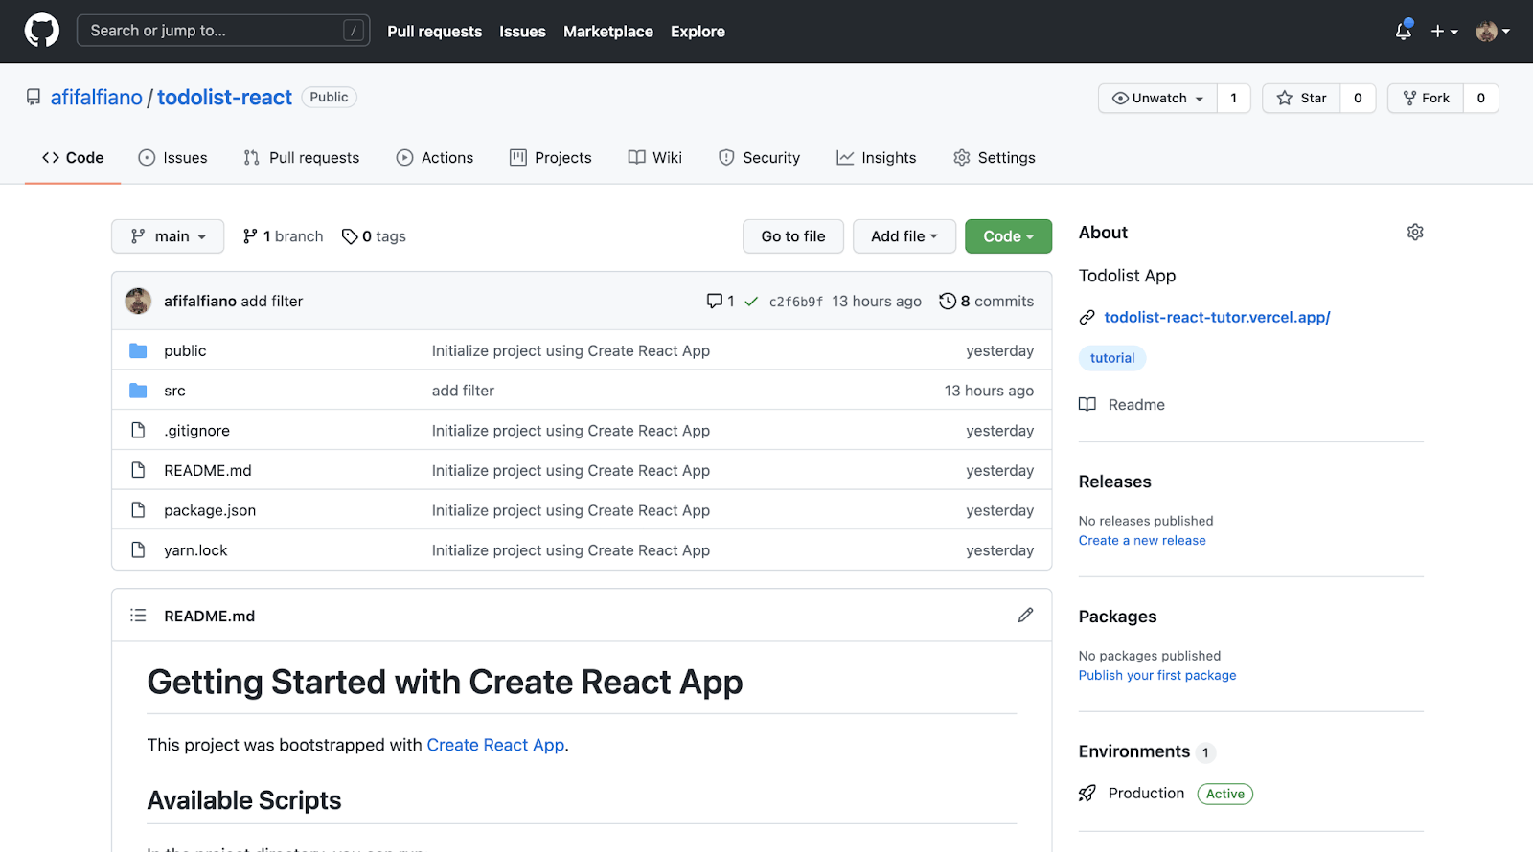
Task: Expand the green Code dropdown
Action: [1008, 236]
